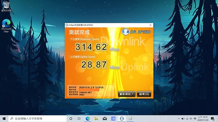This screenshot has height=122, width=218.
Task: Click the DR.SPEED title bar app icon
Action: [67, 25]
